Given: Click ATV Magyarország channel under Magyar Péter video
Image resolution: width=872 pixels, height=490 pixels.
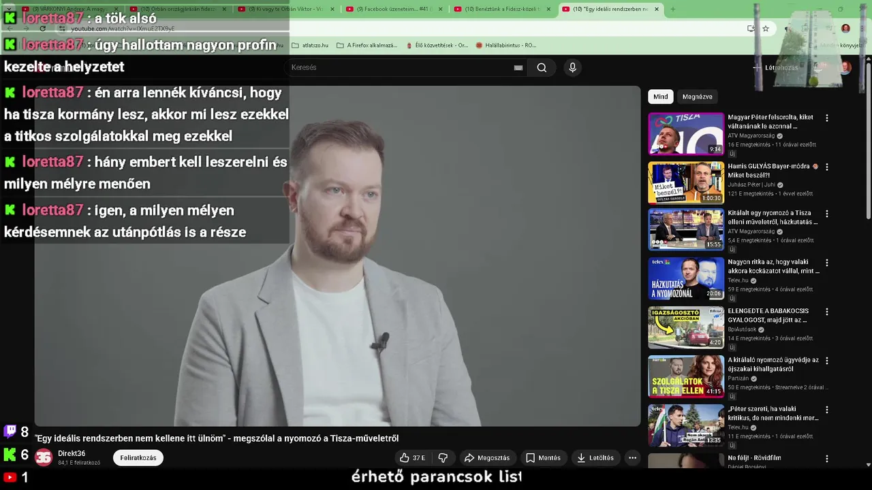Looking at the screenshot, I should 752,136.
